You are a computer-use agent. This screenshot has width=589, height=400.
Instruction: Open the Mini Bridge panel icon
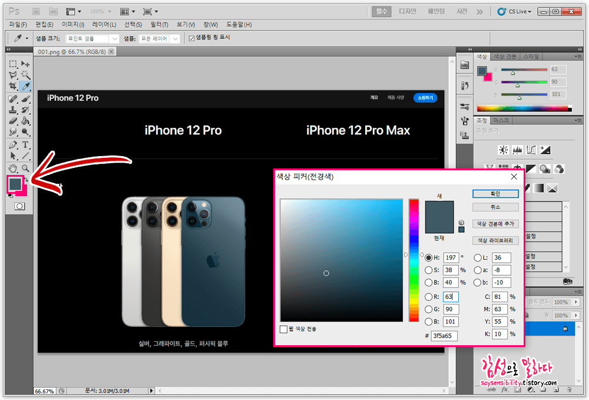click(x=465, y=65)
